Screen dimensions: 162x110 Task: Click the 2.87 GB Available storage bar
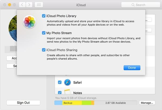coord(116,103)
